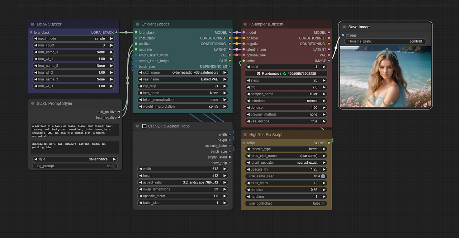Viewport: 459px width, 238px height.
Task: Open the ckpt_name selector showing cyberrealistic_v33
Action: [182, 72]
